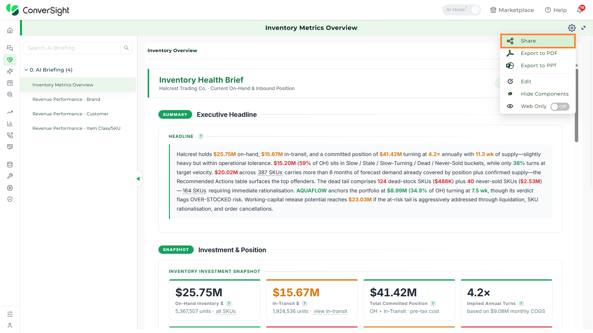
Task: Click the Search AI Briefing field
Action: click(72, 48)
